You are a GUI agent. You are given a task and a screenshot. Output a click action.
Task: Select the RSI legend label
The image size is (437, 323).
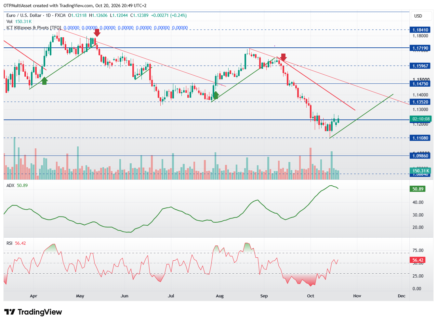[x=9, y=243]
